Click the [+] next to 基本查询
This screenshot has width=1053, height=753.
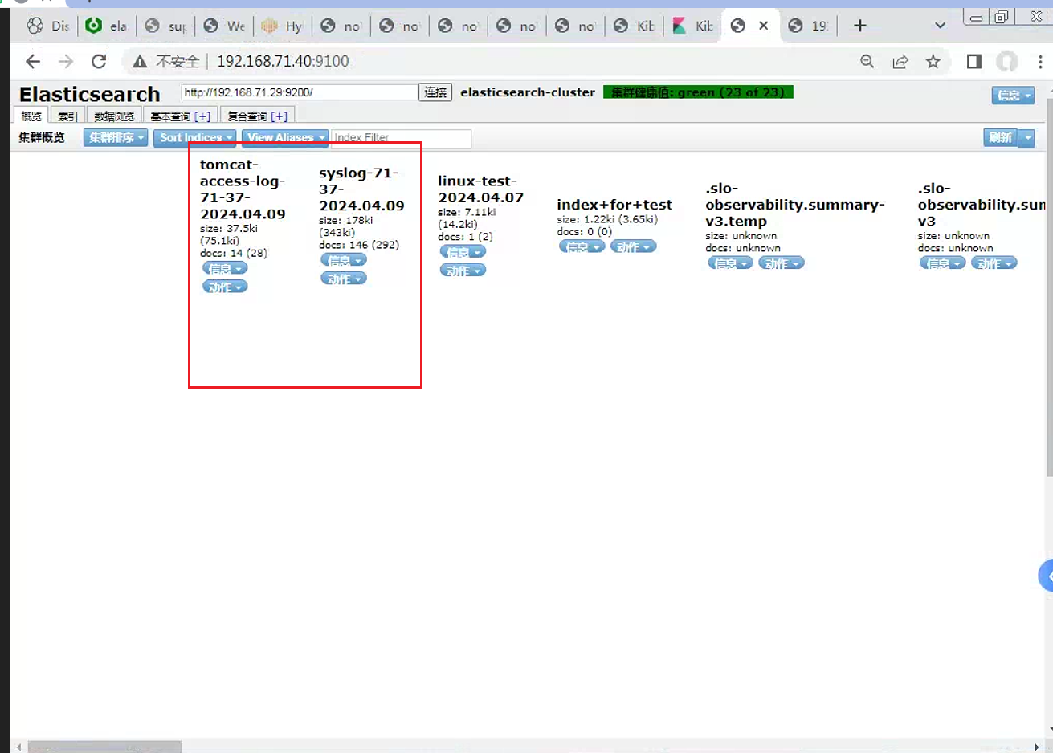click(x=202, y=116)
